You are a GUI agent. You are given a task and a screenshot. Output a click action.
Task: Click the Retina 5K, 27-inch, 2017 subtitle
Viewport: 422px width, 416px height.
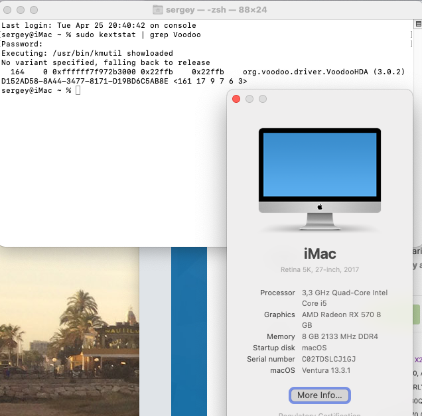click(x=319, y=269)
